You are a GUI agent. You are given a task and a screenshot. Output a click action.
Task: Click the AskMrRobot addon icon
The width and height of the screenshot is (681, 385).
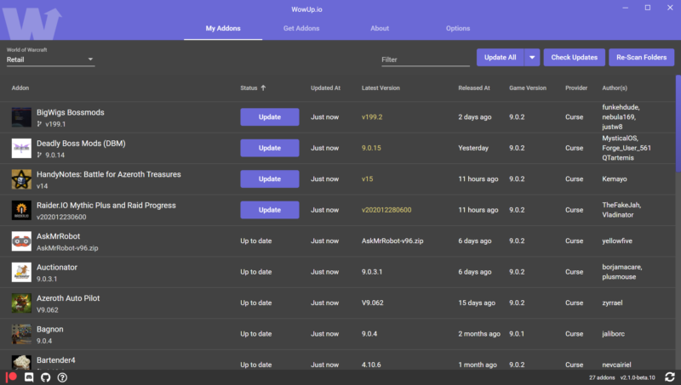coord(21,241)
